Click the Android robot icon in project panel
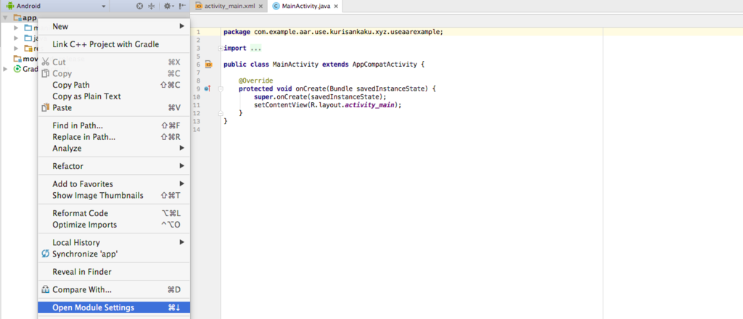The image size is (743, 319). [9, 6]
